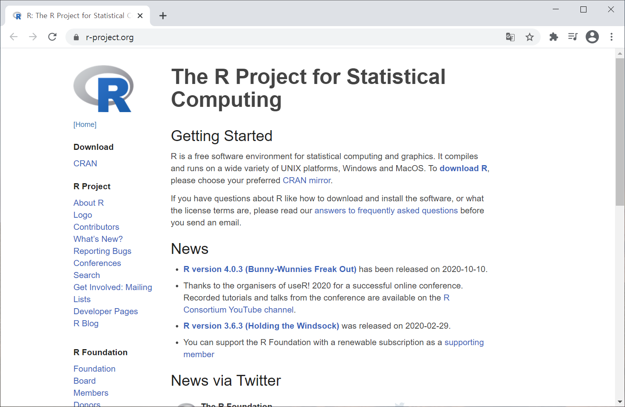Open Get Involved: Mailing Lists link
Screen dimensions: 625x407
(x=113, y=293)
